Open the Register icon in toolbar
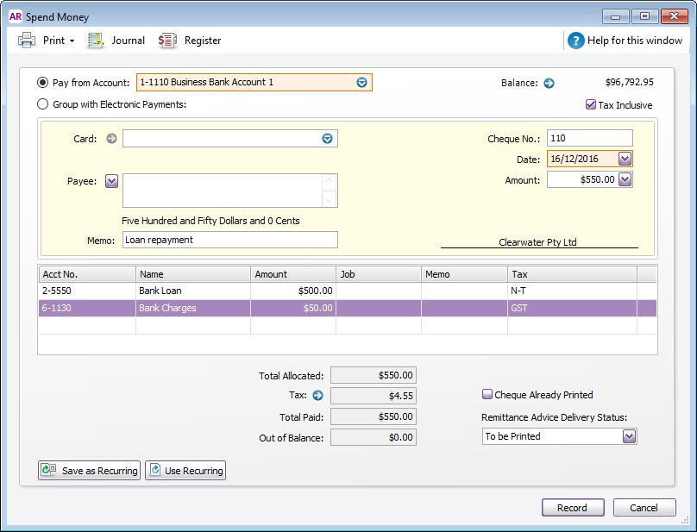This screenshot has width=697, height=532. [x=167, y=41]
